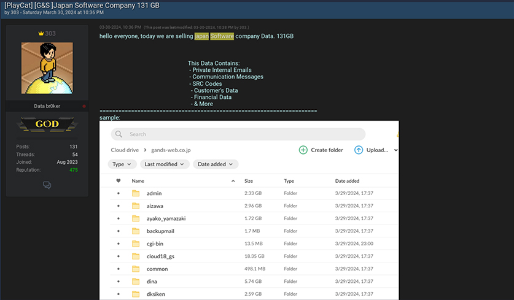Click the Data br0ker user title

click(x=47, y=106)
